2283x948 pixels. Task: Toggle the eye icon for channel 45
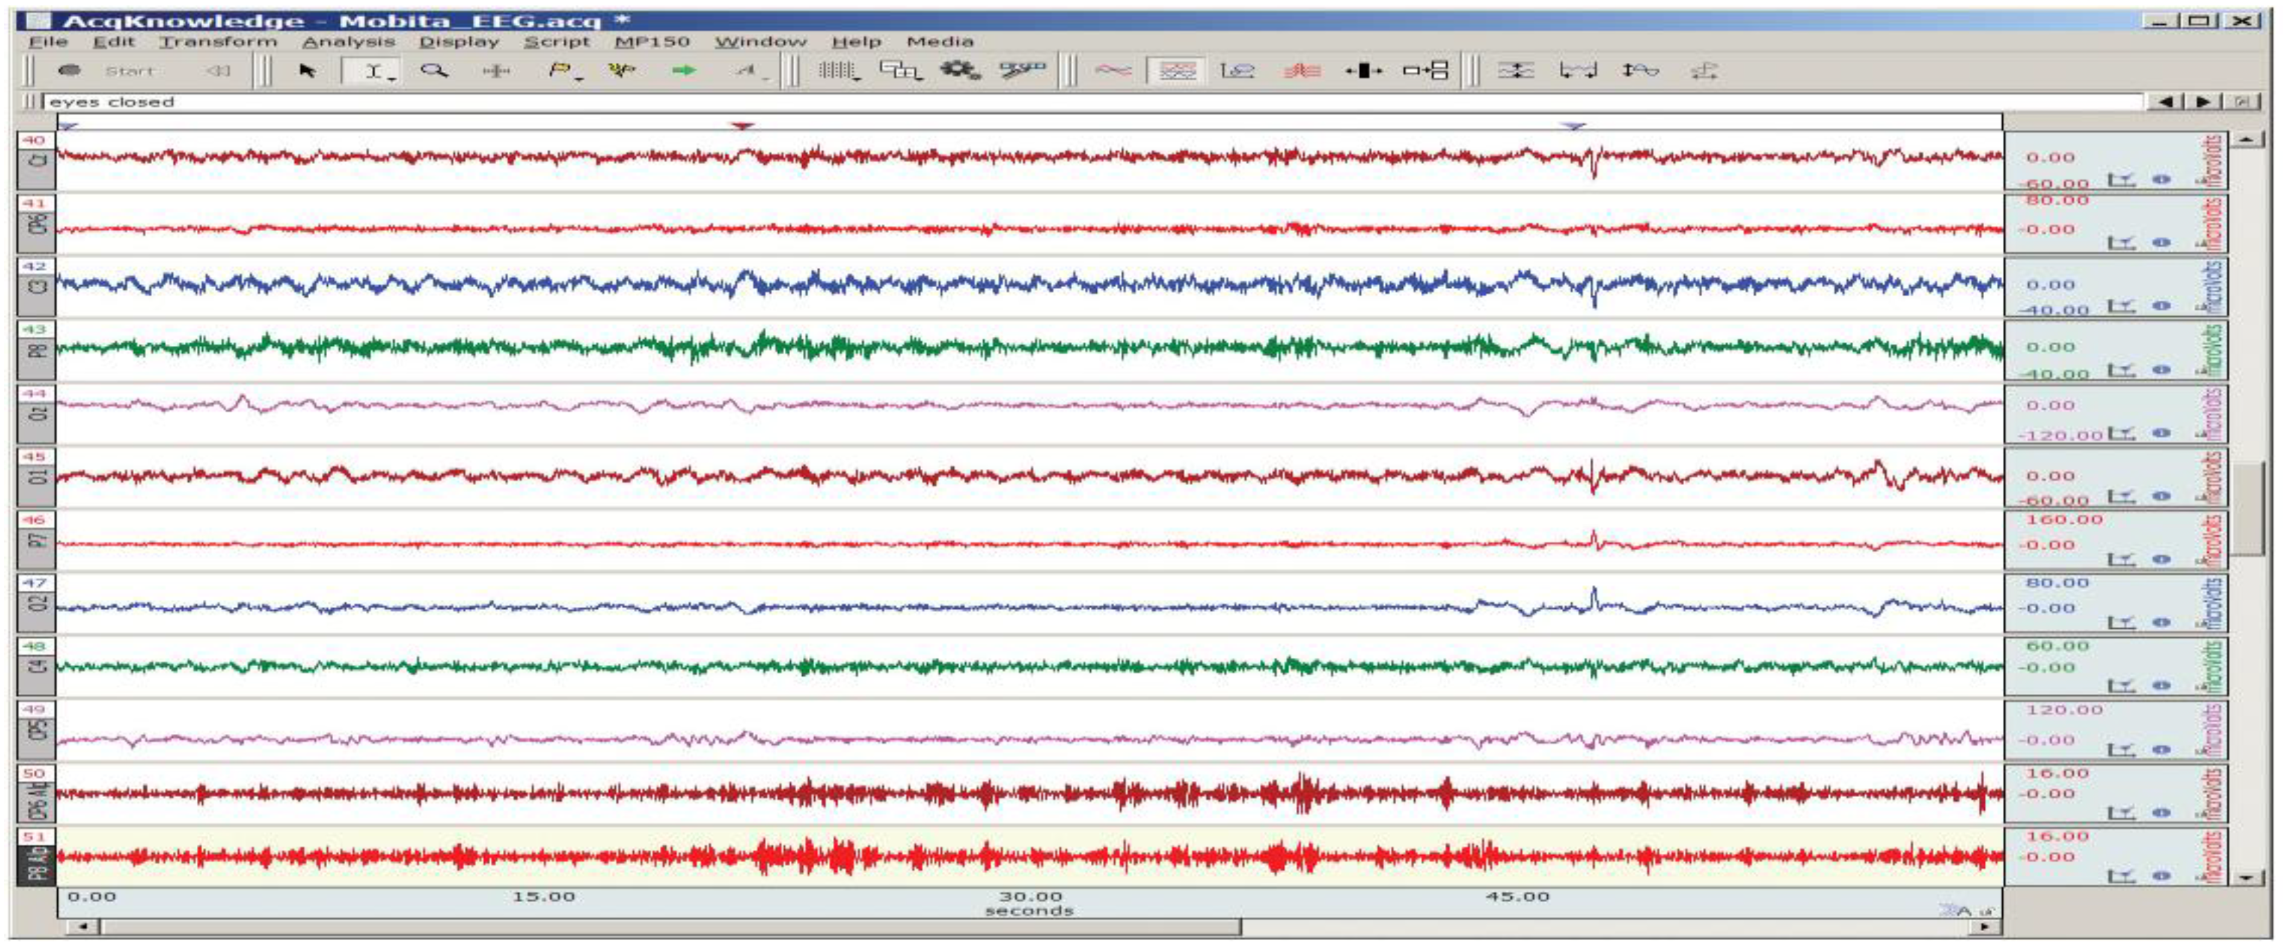click(2162, 496)
